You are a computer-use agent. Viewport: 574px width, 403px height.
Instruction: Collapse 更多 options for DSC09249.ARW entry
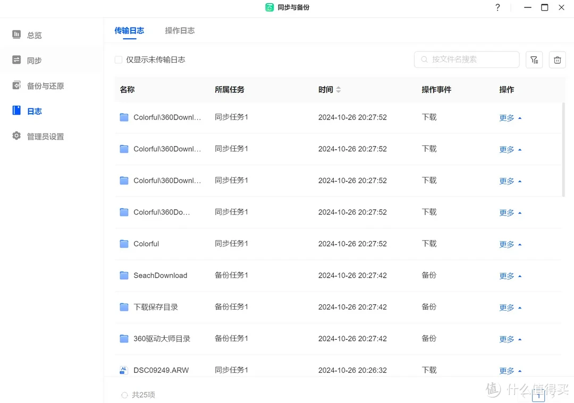pos(509,370)
